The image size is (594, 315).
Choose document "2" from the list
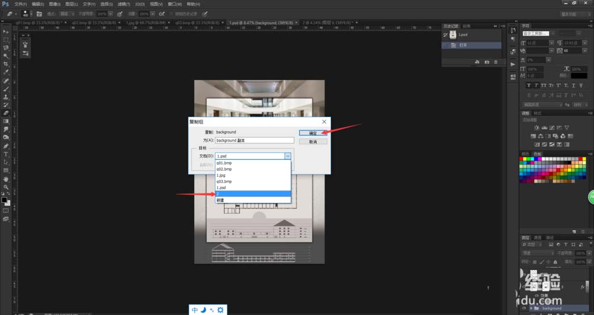pos(253,194)
